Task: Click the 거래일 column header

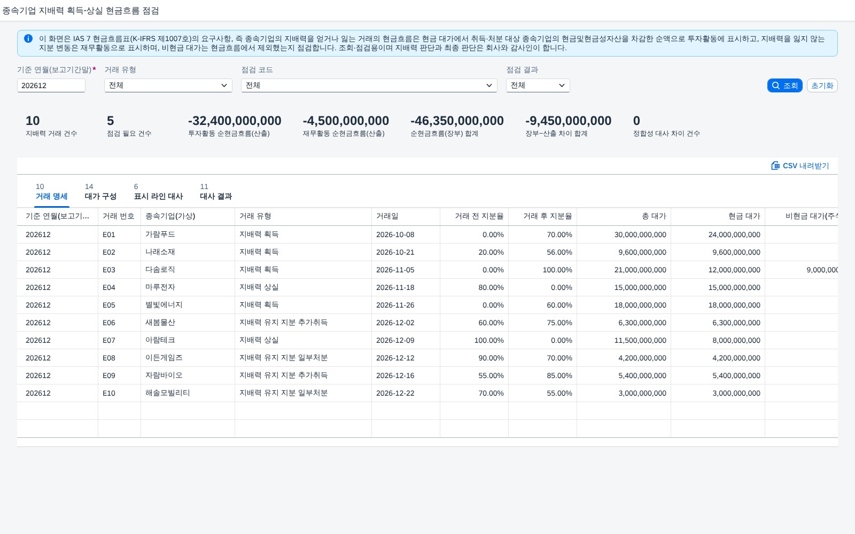Action: (406, 216)
